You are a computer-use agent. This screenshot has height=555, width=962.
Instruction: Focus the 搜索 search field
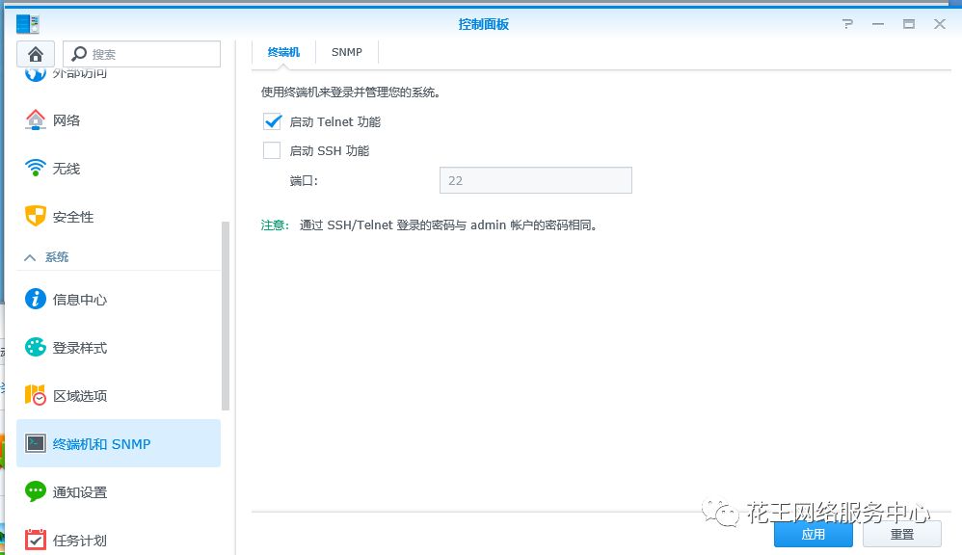[142, 54]
